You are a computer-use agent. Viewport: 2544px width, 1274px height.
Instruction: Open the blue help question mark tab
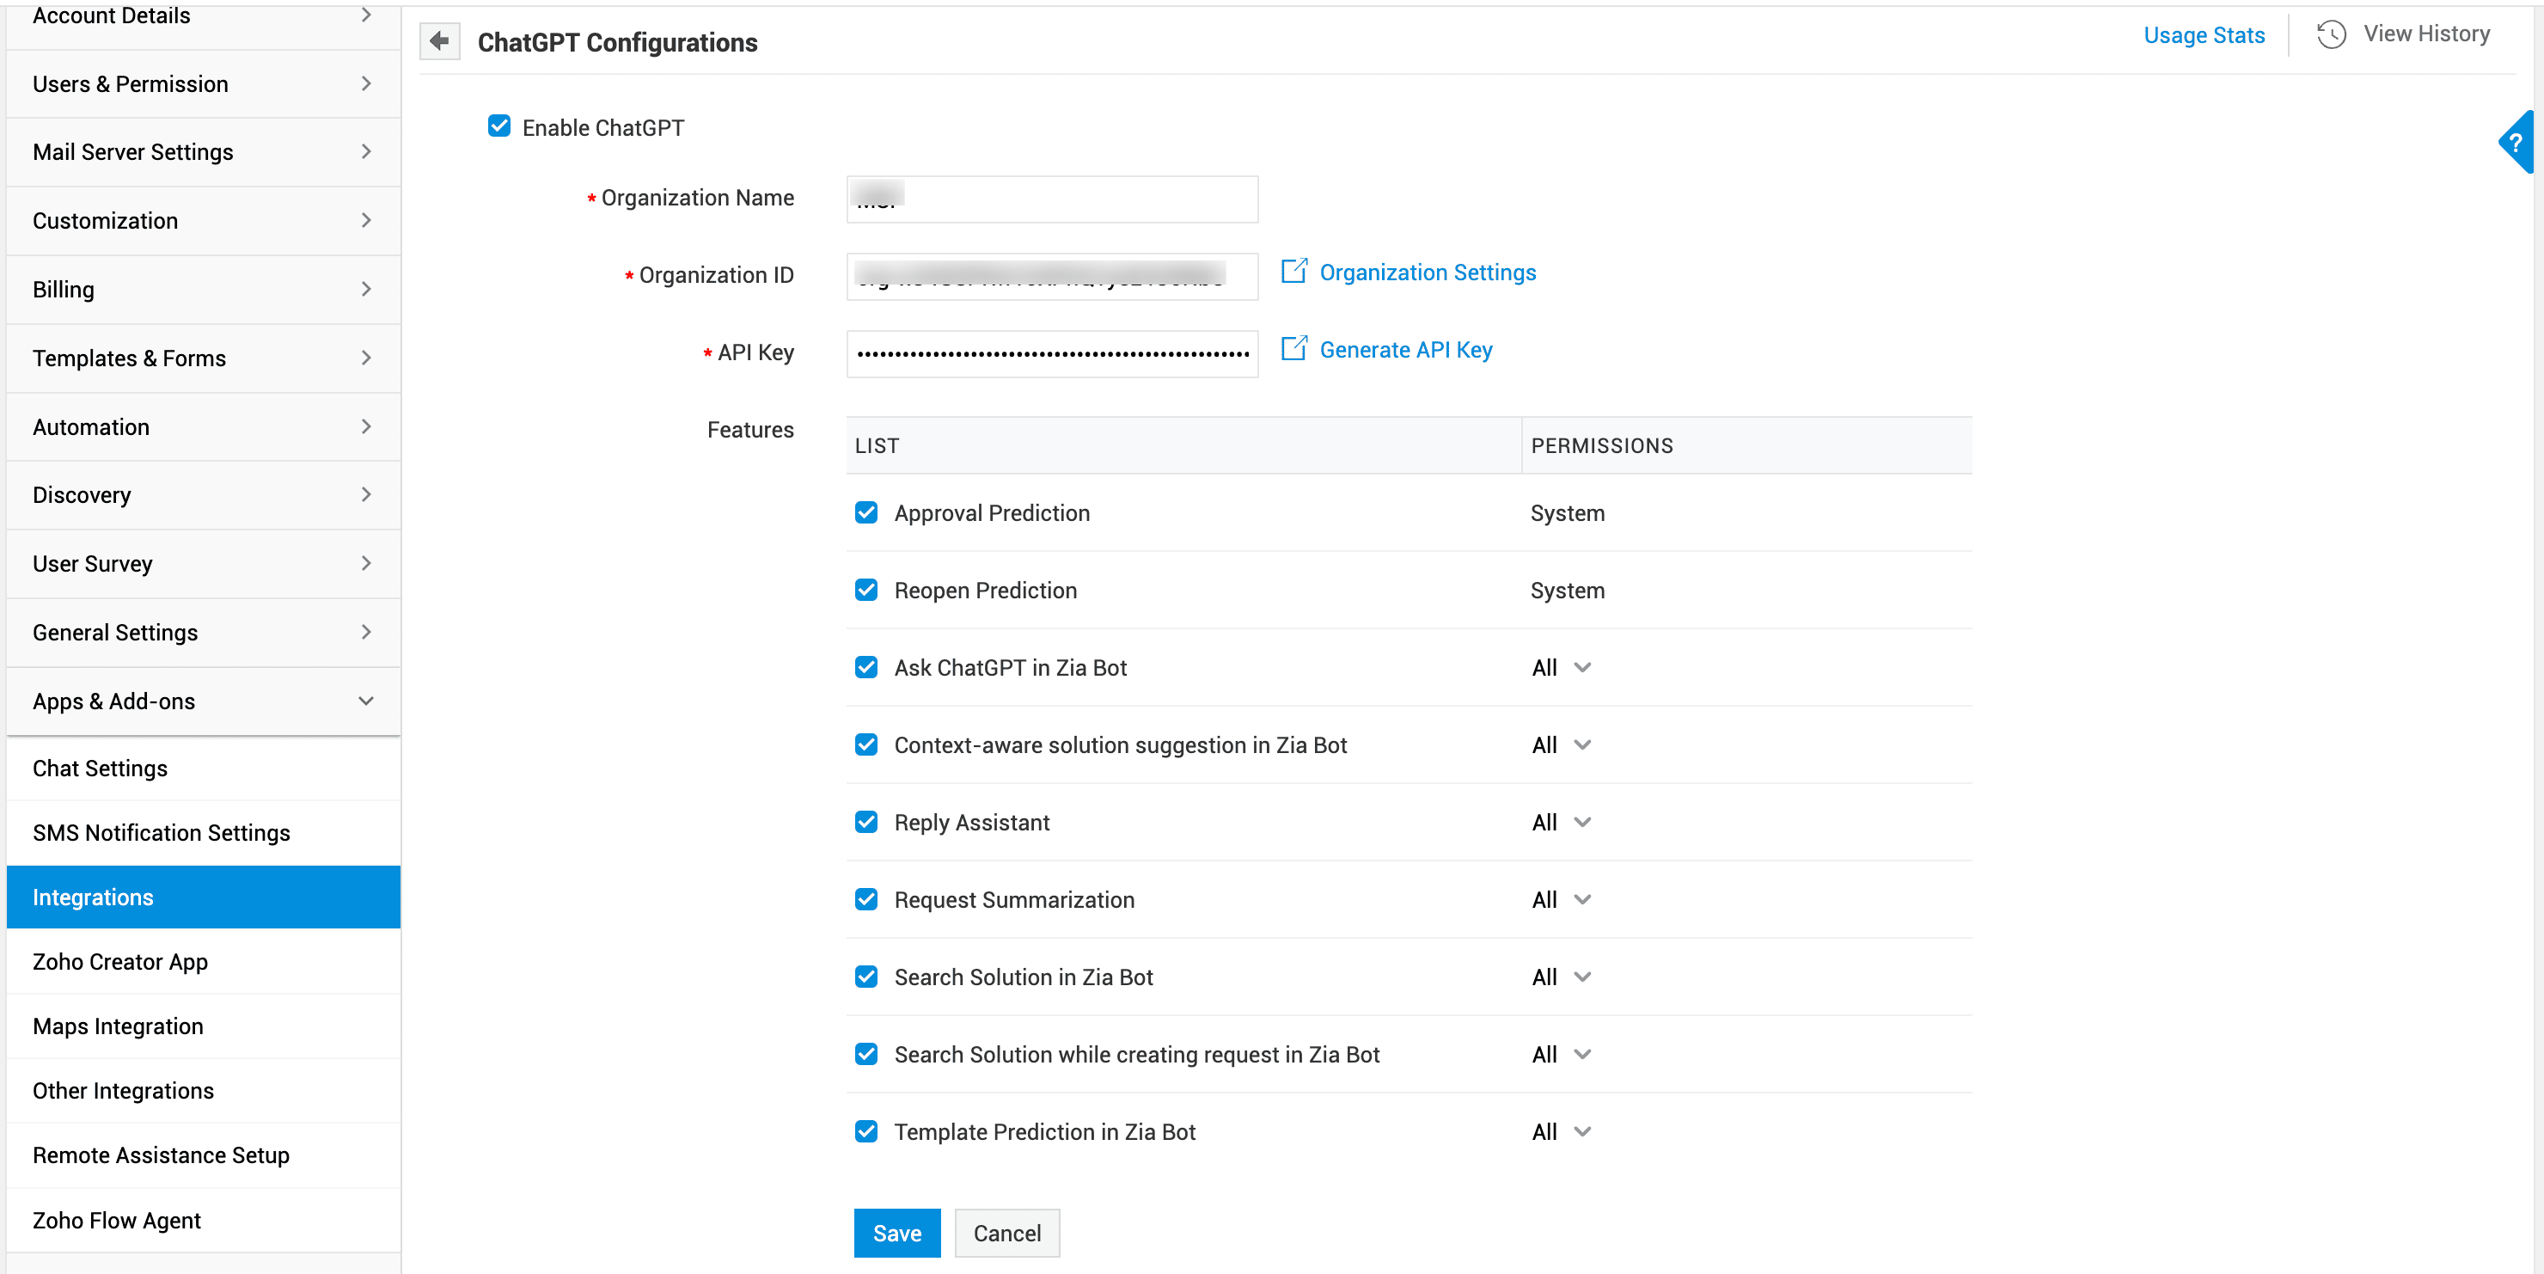pos(2517,142)
